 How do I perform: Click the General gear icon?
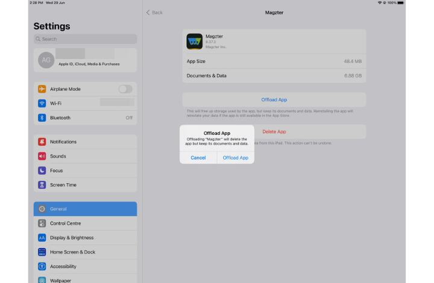click(x=42, y=209)
